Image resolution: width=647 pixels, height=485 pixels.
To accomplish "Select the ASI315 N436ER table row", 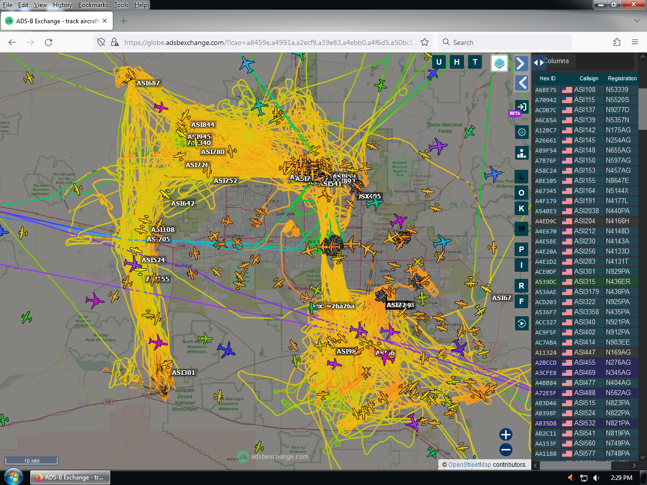I will coord(585,282).
